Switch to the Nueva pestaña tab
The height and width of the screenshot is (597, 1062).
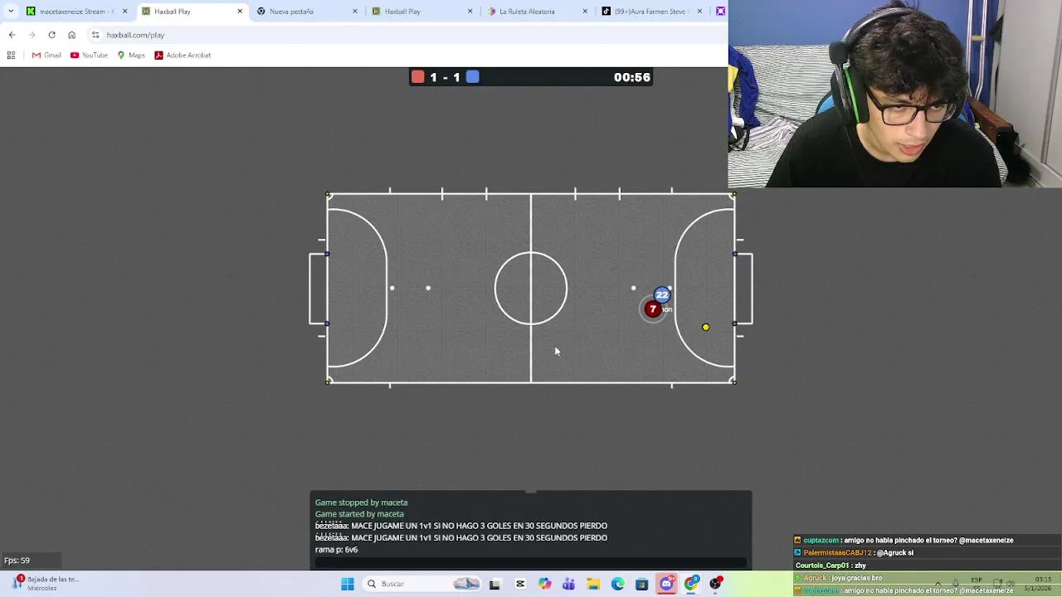(x=307, y=12)
